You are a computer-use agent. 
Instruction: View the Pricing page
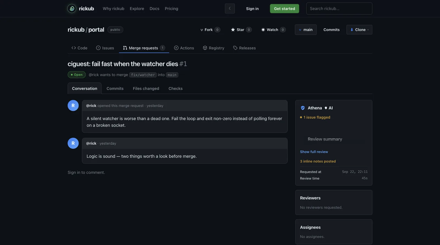click(x=172, y=9)
